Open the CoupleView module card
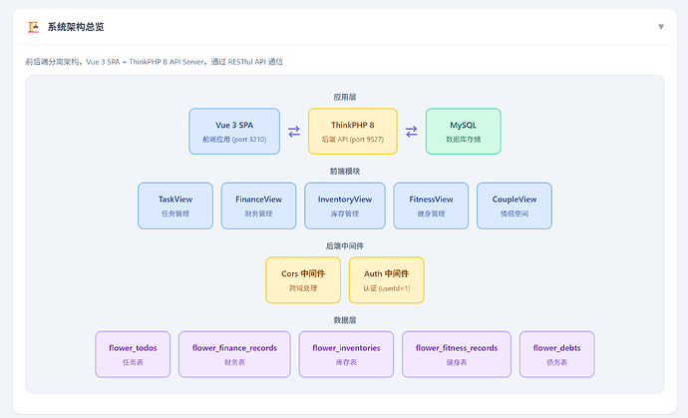 (515, 206)
